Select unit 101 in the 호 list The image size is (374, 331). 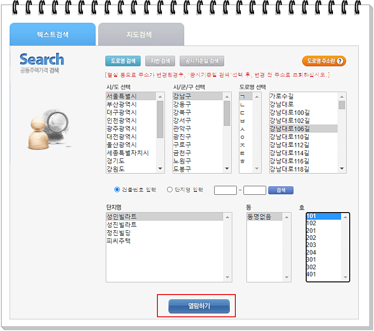tap(324, 216)
